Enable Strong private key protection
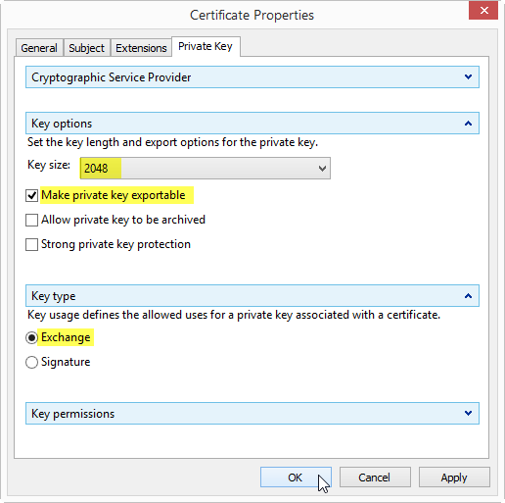505x503 pixels. pyautogui.click(x=31, y=244)
